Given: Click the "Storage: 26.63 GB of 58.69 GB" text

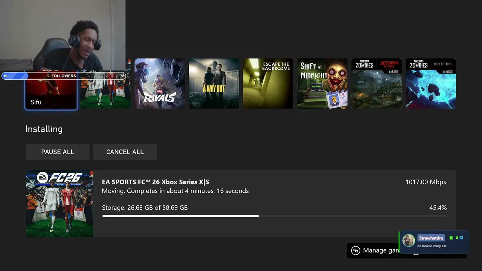Looking at the screenshot, I should tap(145, 207).
